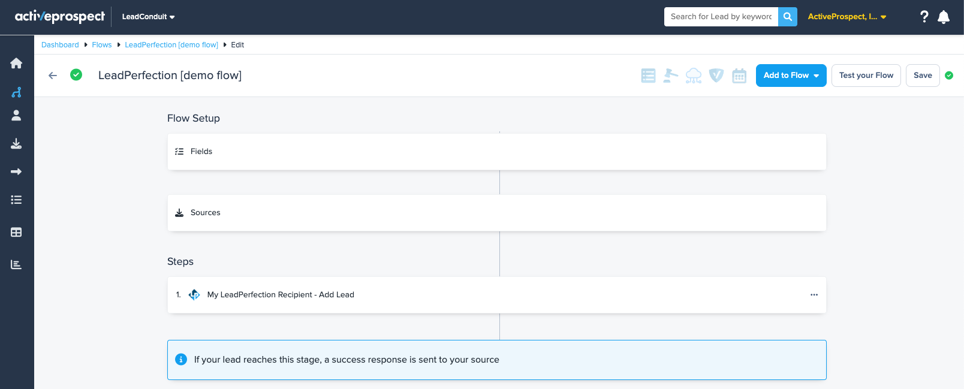Expand the Sources section row
The height and width of the screenshot is (389, 964).
point(496,213)
